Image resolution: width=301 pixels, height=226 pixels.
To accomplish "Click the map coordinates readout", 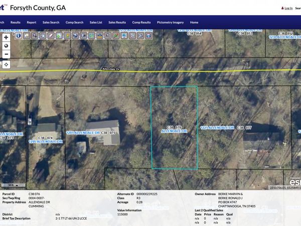I will pos(285,187).
